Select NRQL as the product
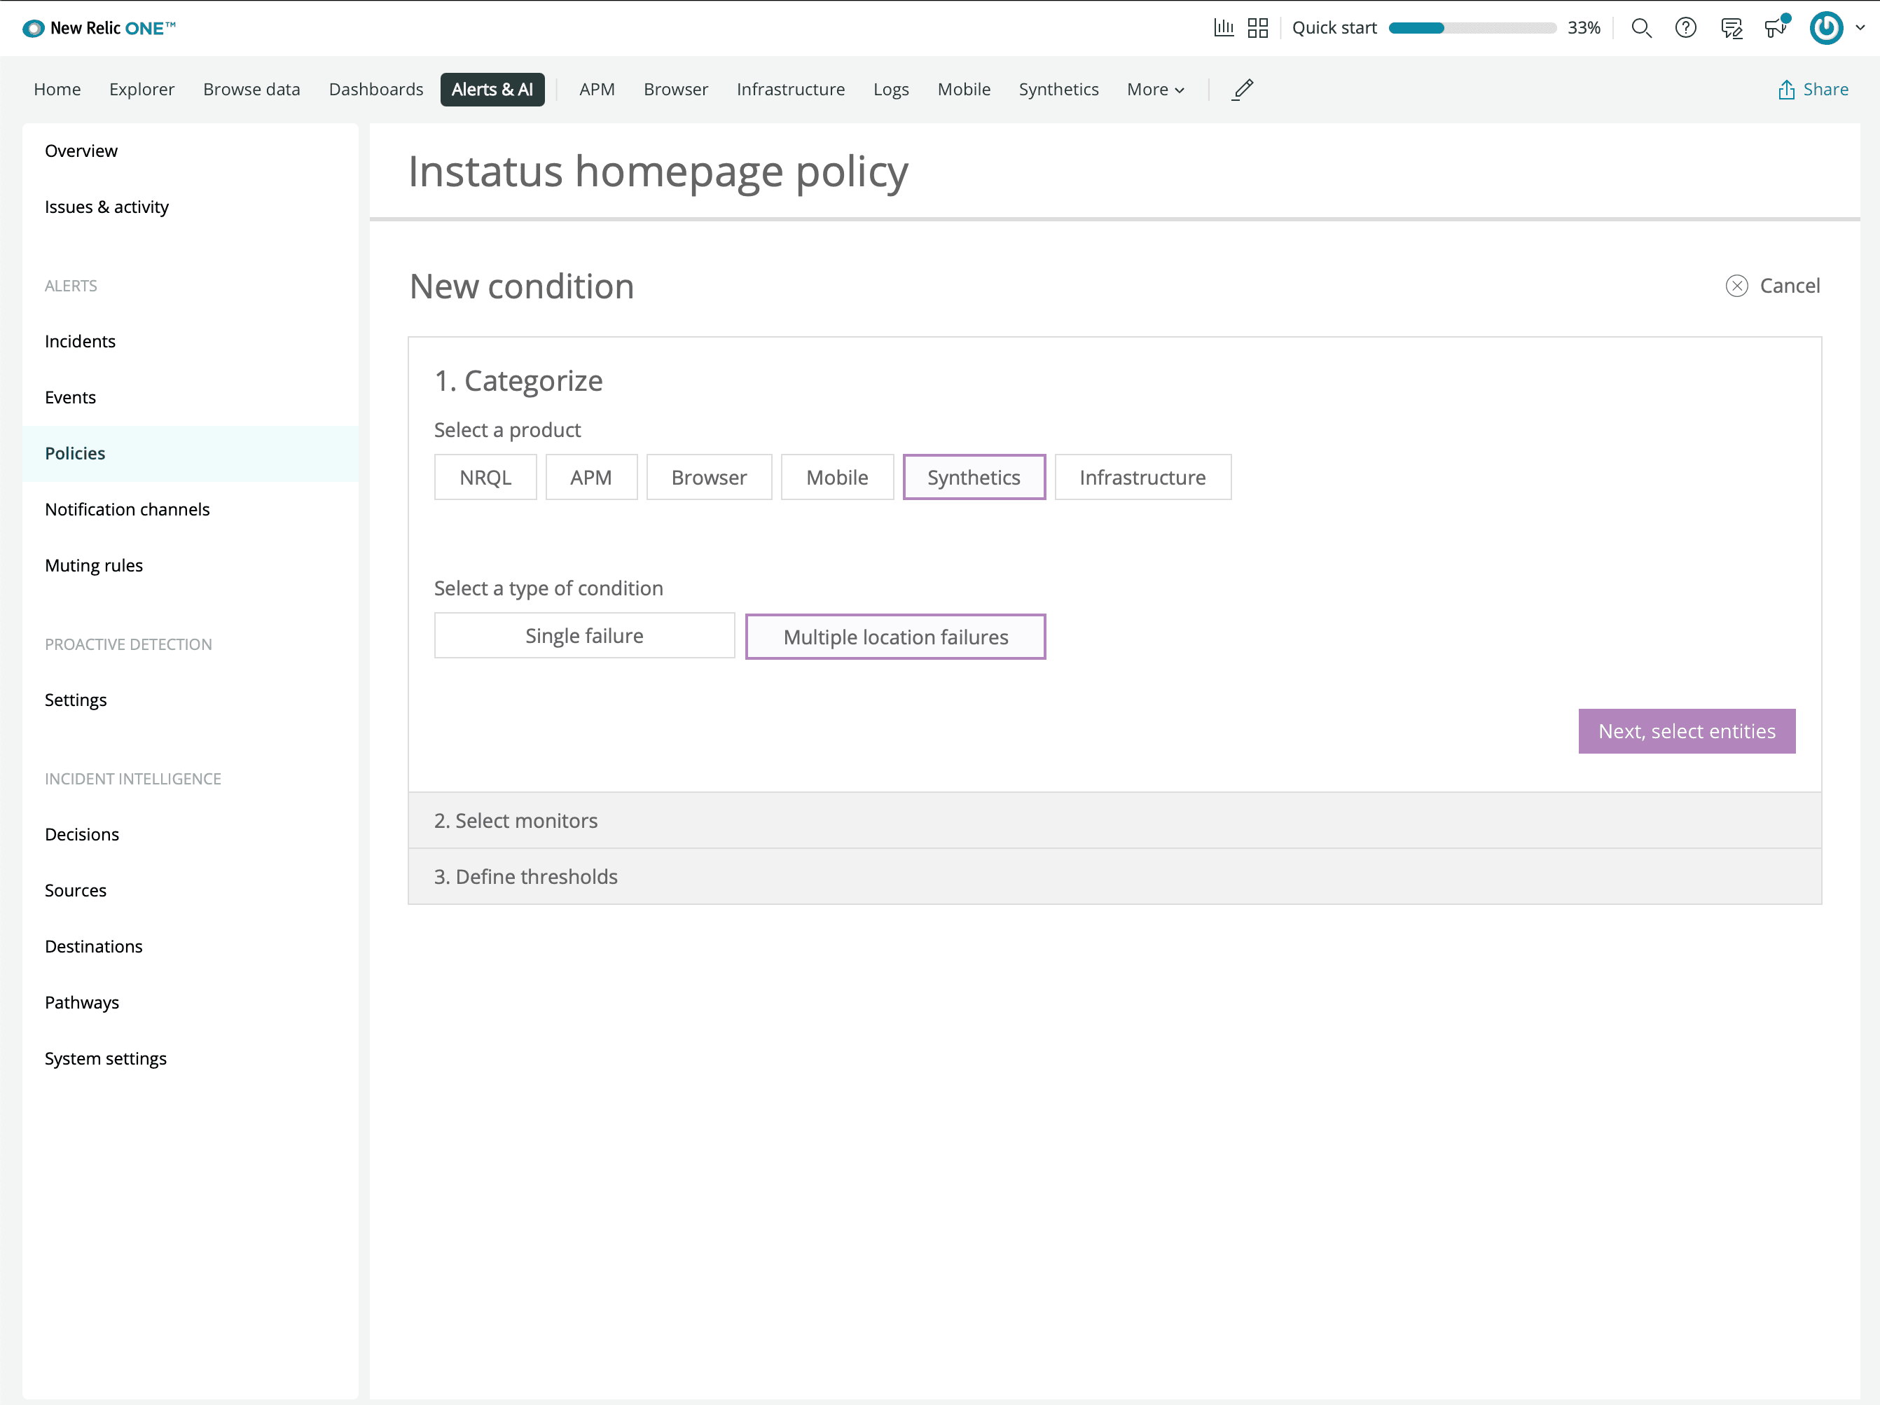Viewport: 1880px width, 1405px height. pos(485,477)
